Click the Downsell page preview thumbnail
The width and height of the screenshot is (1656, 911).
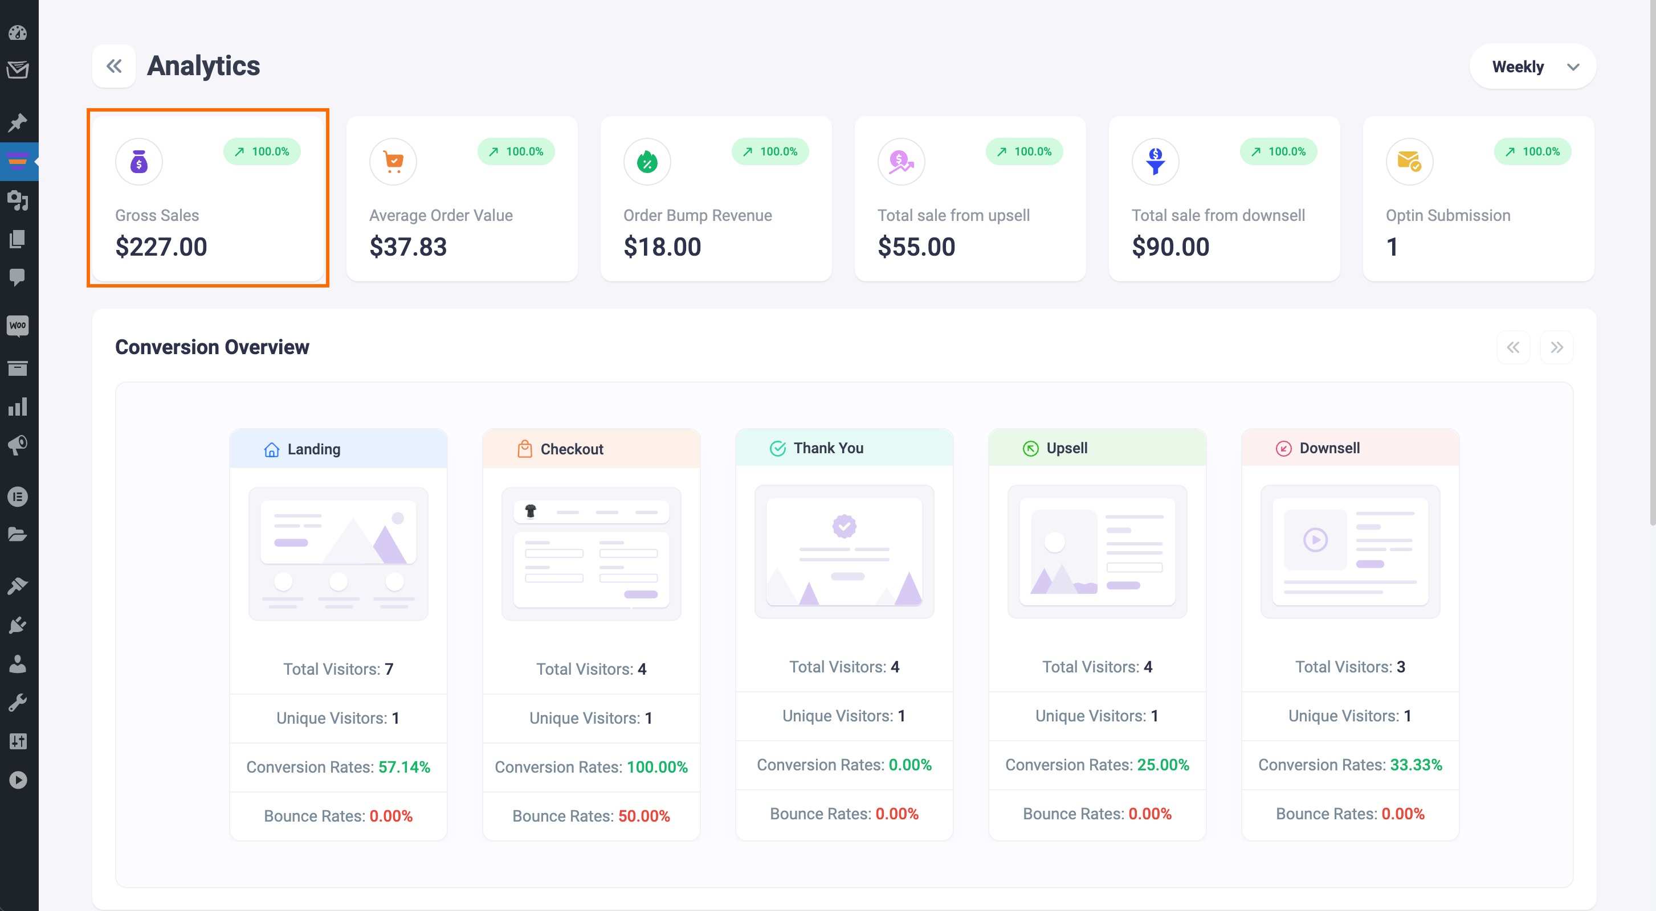pos(1350,552)
